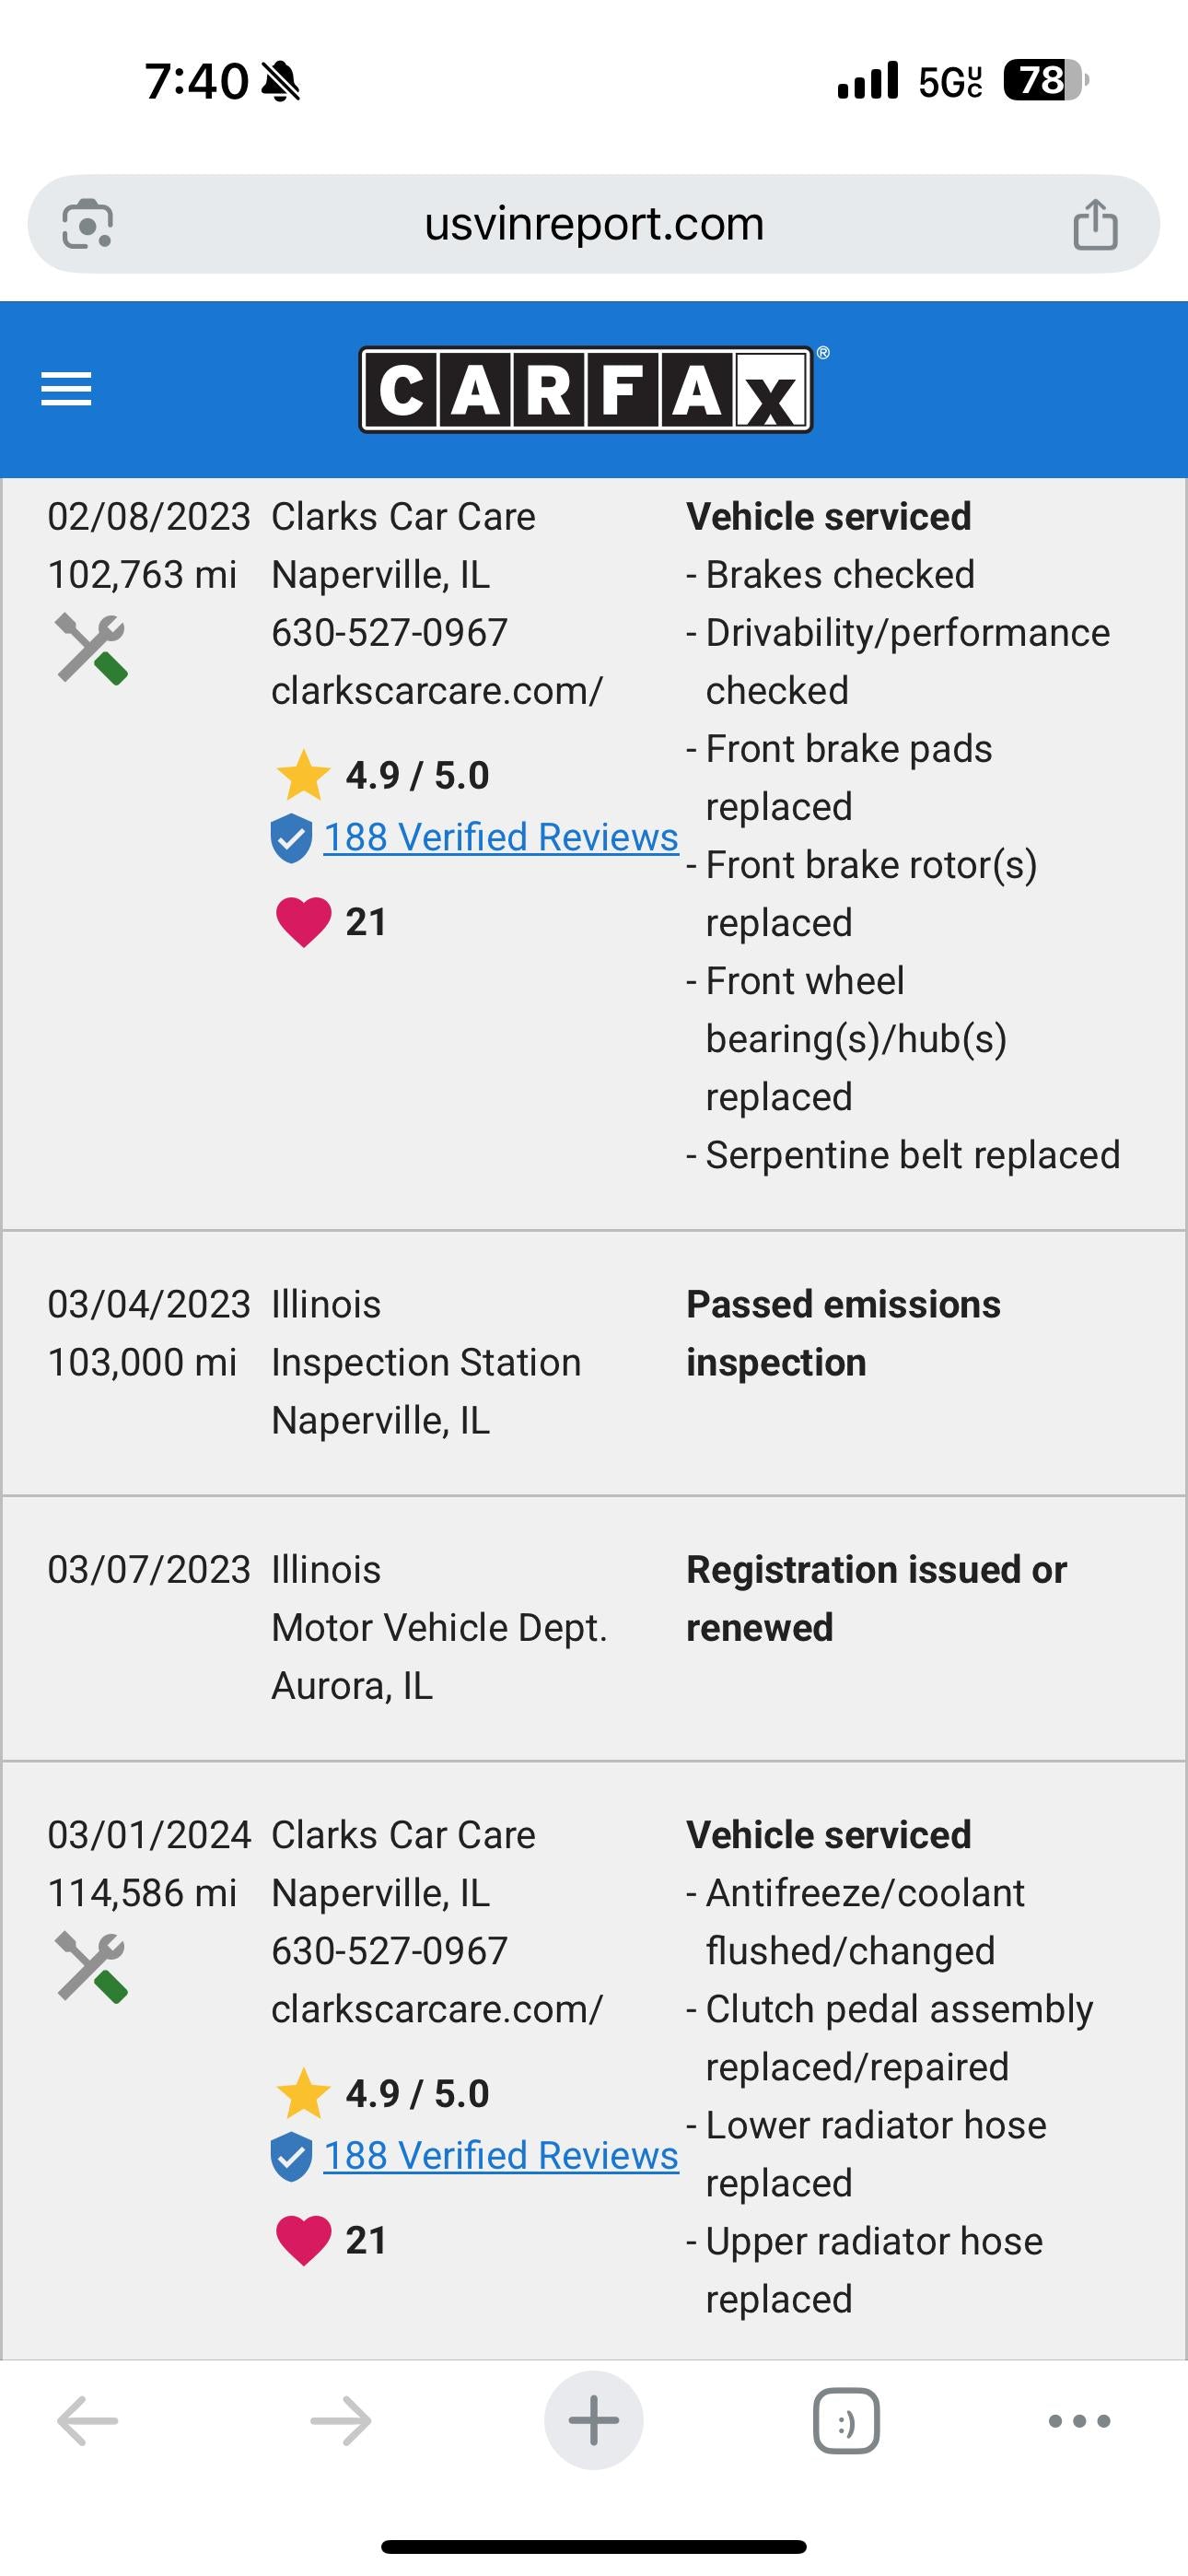Visit the clarkscarcare.com website link

(x=437, y=690)
